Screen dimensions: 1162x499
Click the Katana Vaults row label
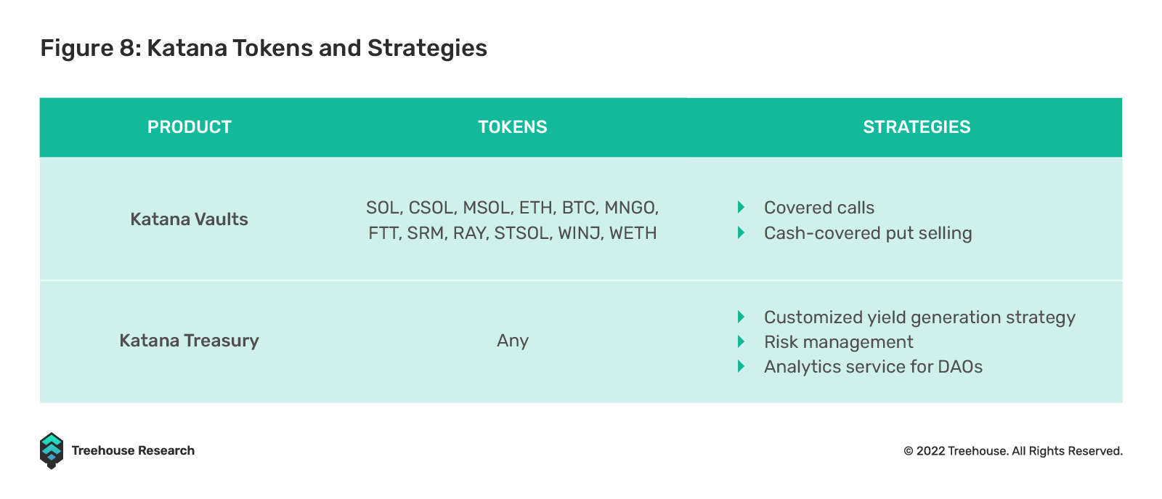189,219
